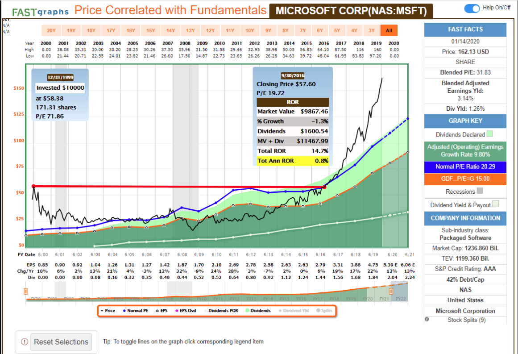Click the Stock Splits info icon
This screenshot has height=354, width=518.
(427, 319)
